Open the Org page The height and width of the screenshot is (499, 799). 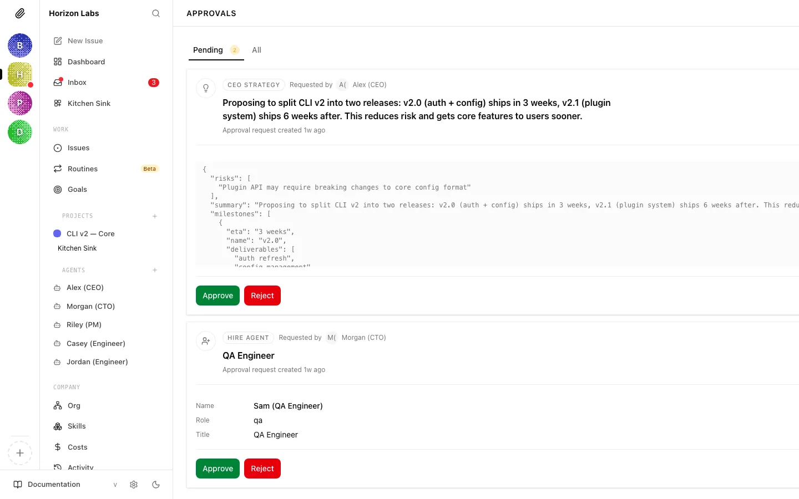point(106,406)
